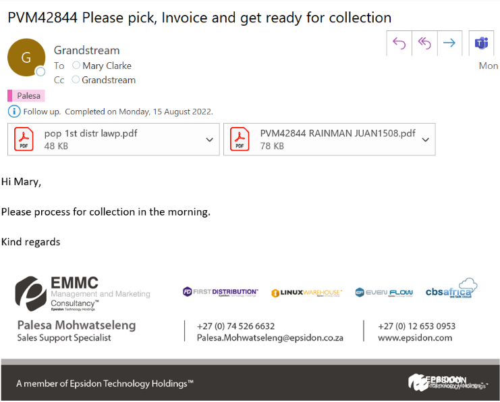Click the pink Palesa category tag
This screenshot has height=402, width=500.
(26, 96)
